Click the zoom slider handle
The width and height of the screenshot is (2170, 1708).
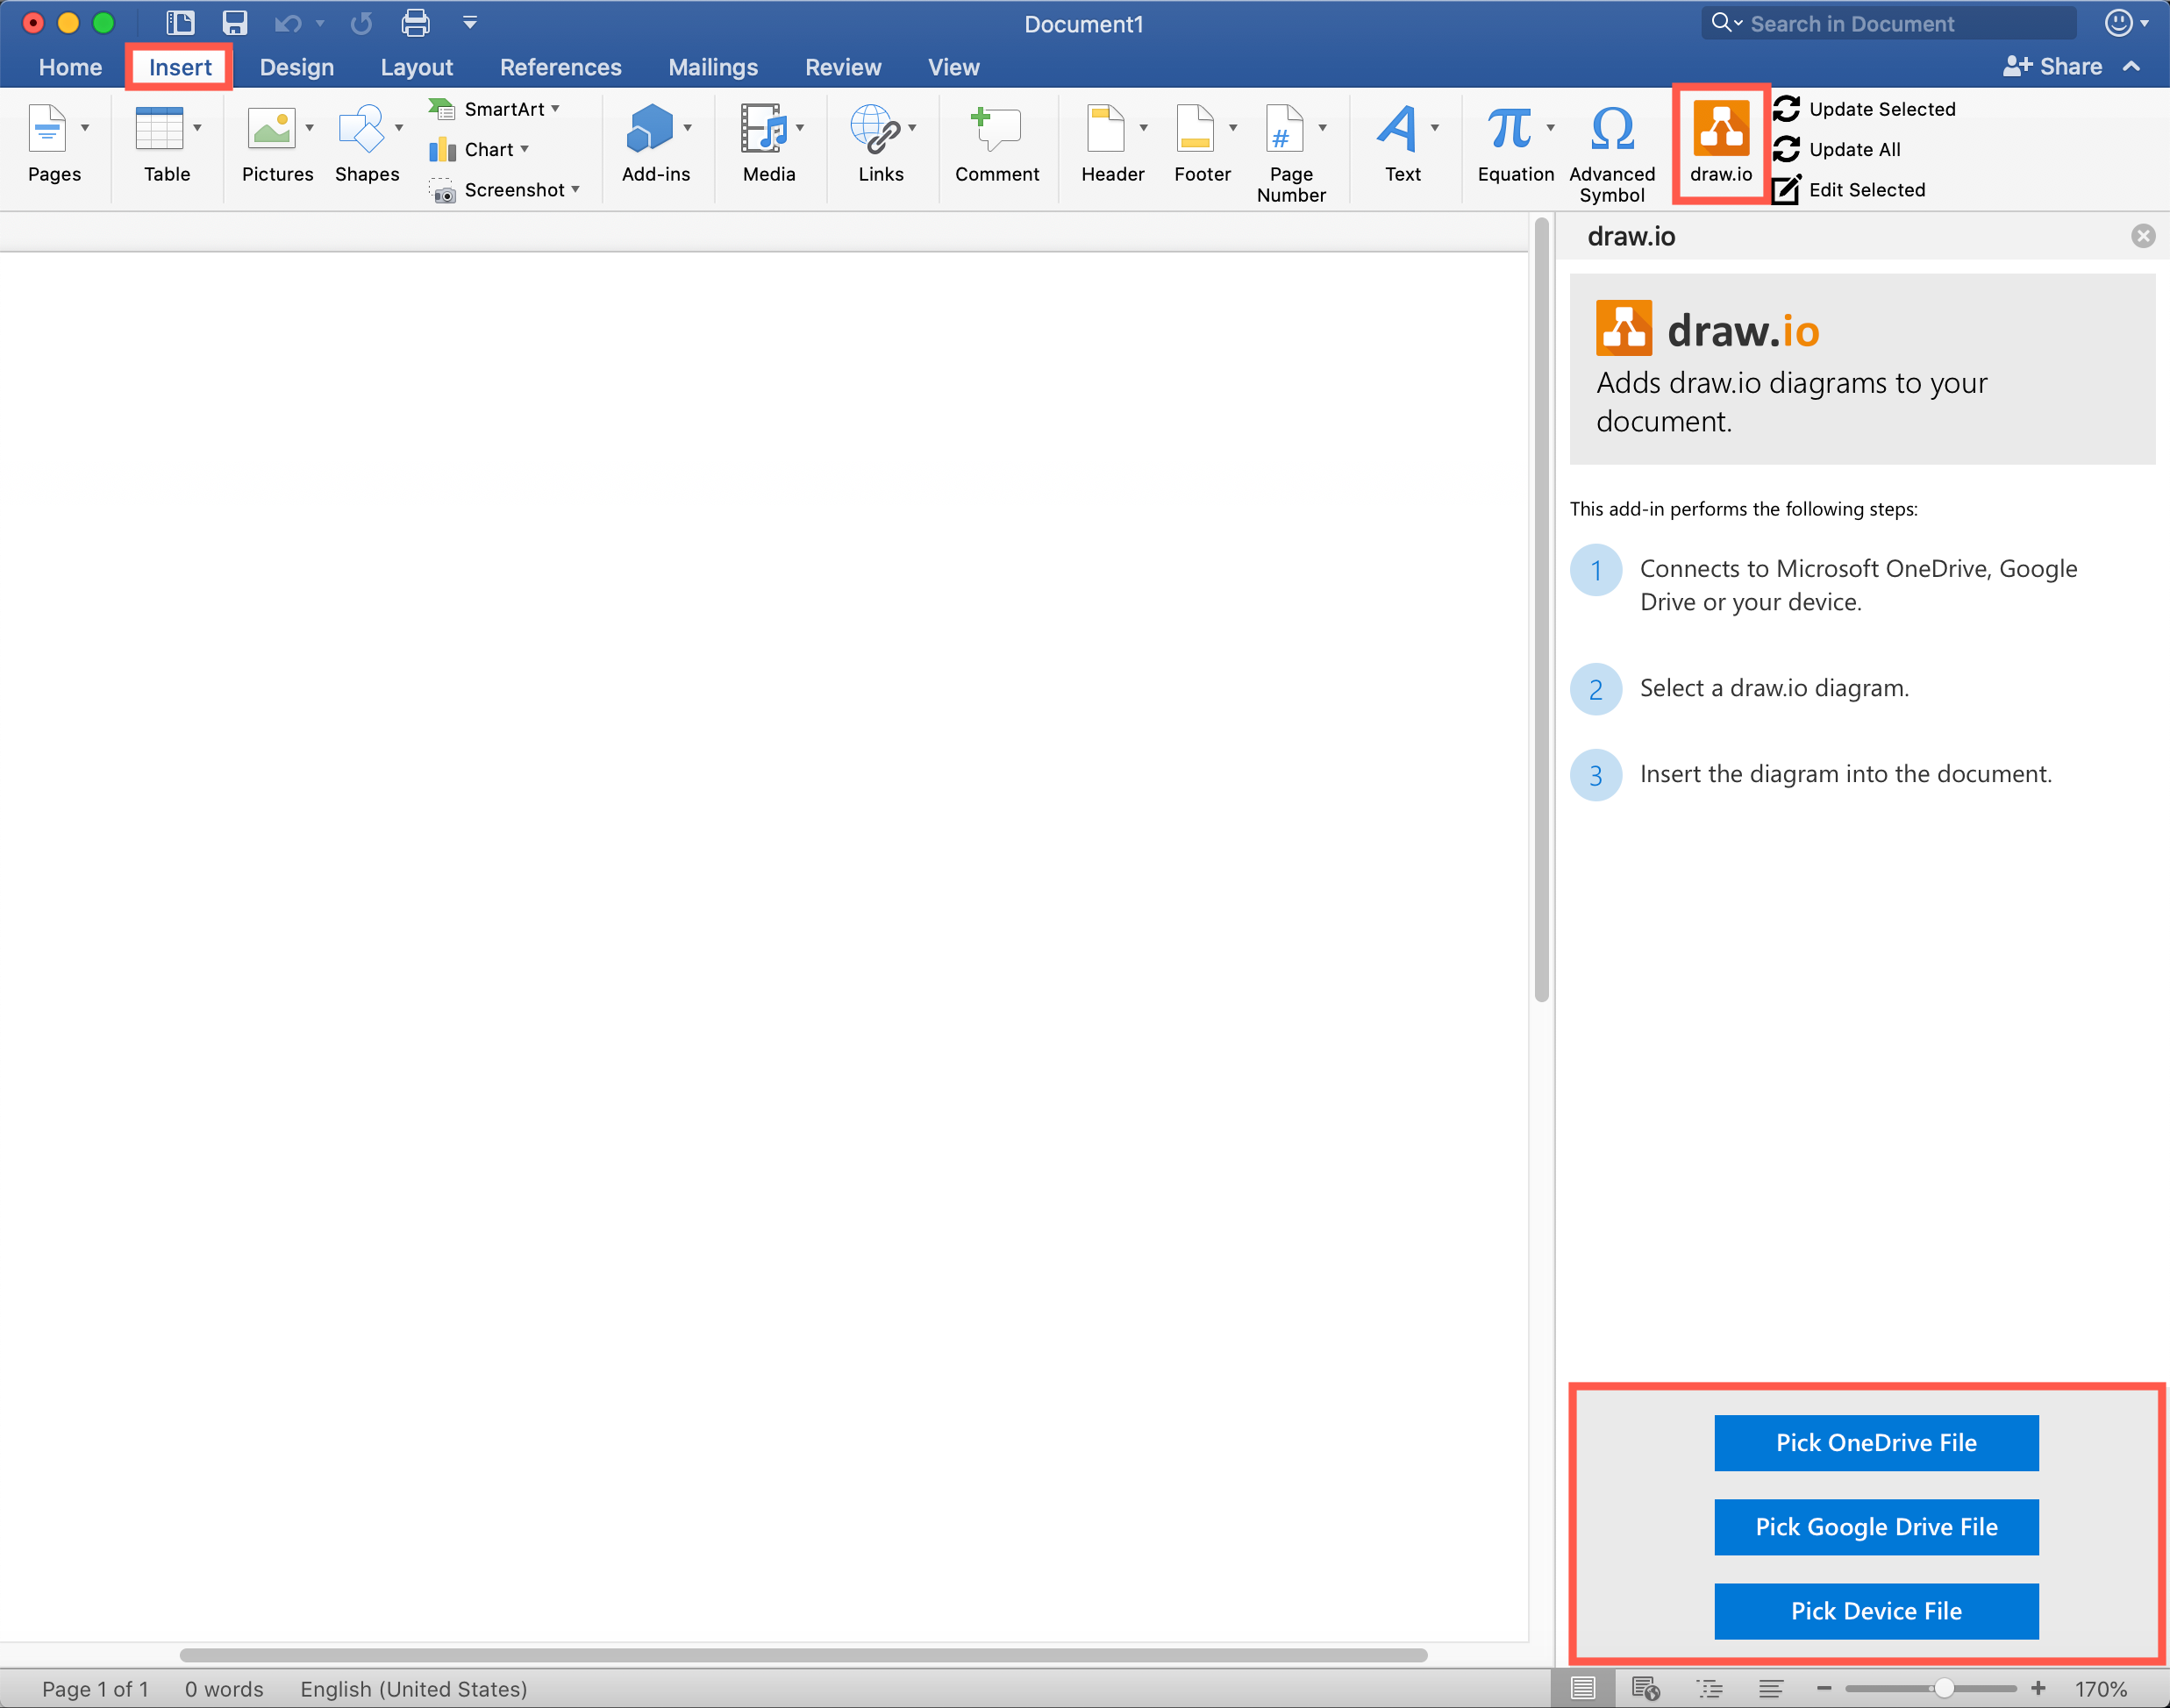point(1943,1689)
